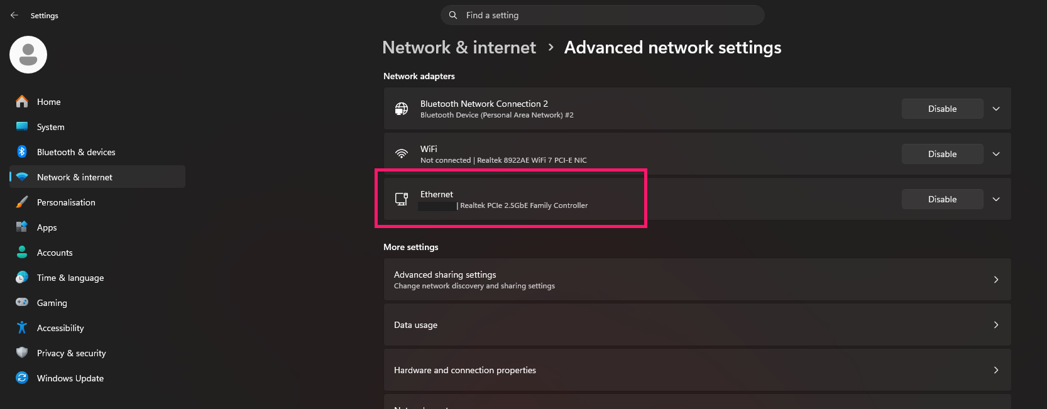This screenshot has width=1047, height=409.
Task: Click the Home house icon in sidebar
Action: [x=22, y=101]
